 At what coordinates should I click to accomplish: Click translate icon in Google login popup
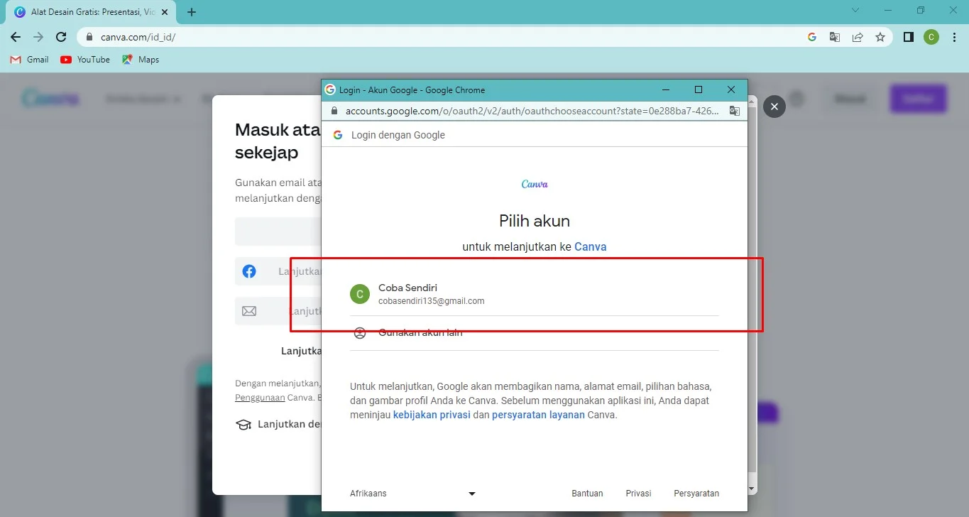(x=735, y=111)
